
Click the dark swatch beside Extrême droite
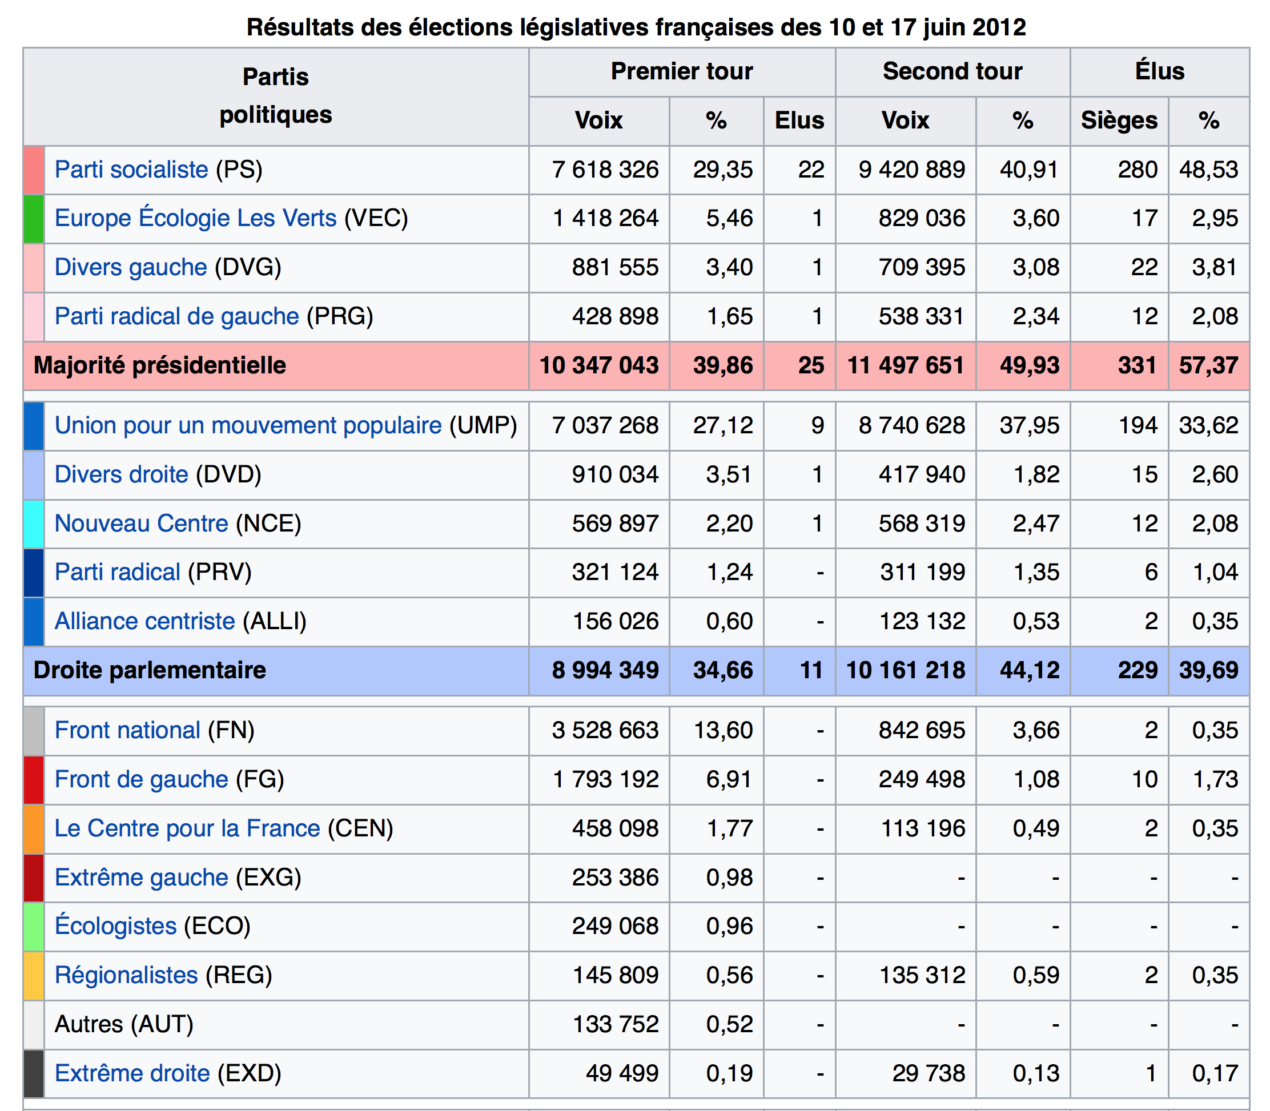[x=34, y=1074]
